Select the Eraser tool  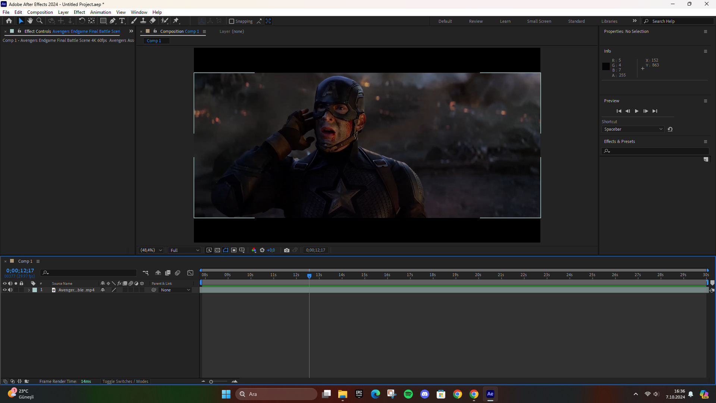[x=153, y=21]
